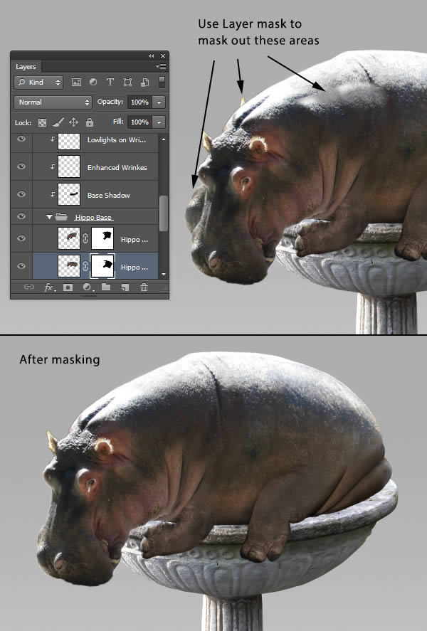
Task: Create new fill or adjustment layer
Action: (88, 287)
